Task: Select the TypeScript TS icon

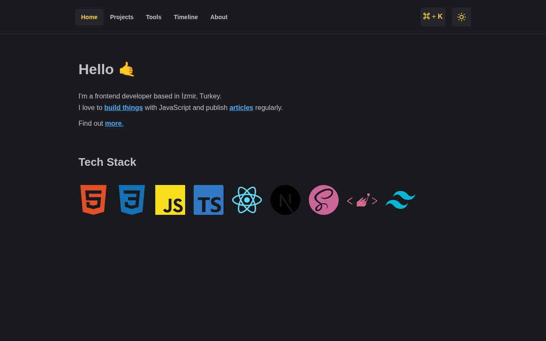Action: tap(209, 200)
